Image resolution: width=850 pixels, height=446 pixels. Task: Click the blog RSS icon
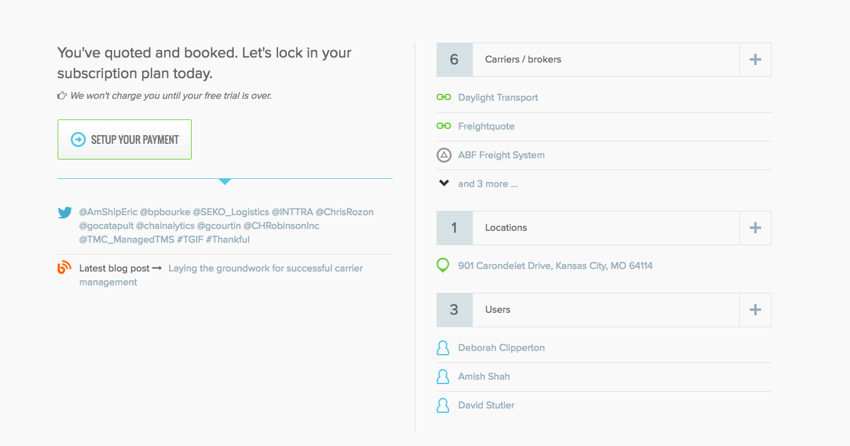(65, 268)
